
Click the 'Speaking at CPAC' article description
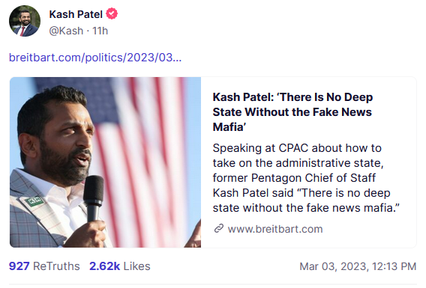(x=306, y=178)
